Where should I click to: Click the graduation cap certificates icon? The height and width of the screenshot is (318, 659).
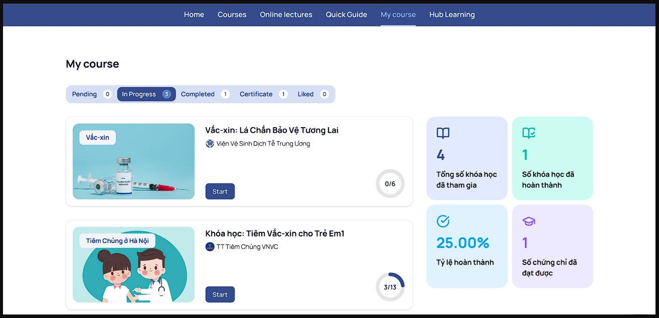coord(529,221)
